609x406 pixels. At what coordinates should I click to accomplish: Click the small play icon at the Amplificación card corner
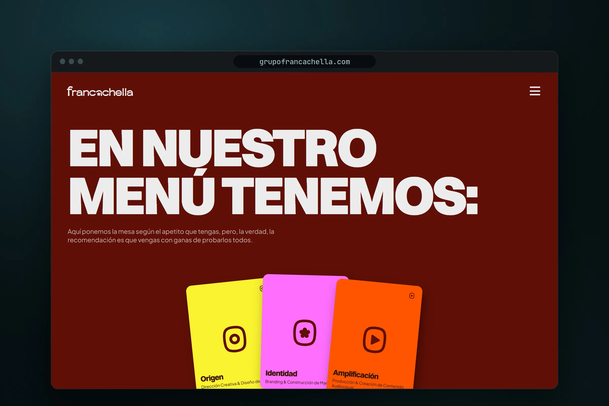pyautogui.click(x=412, y=296)
